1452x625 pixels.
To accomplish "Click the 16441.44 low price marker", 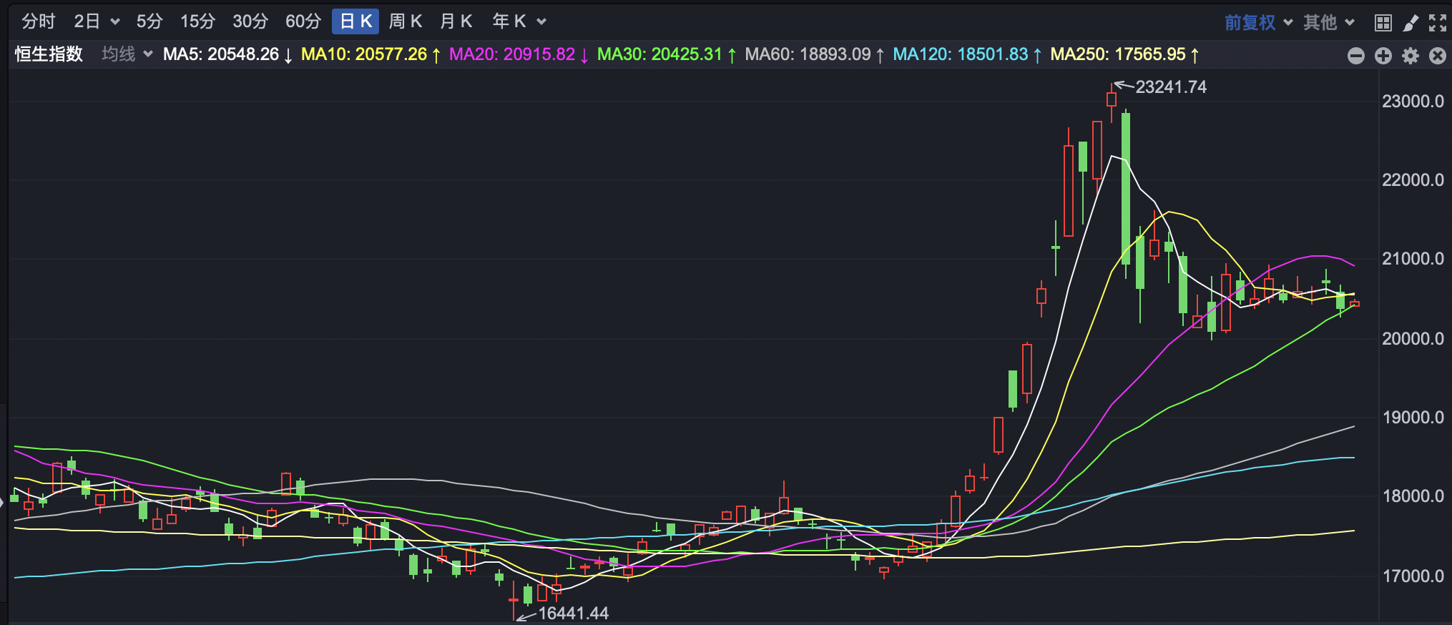I will (x=573, y=614).
